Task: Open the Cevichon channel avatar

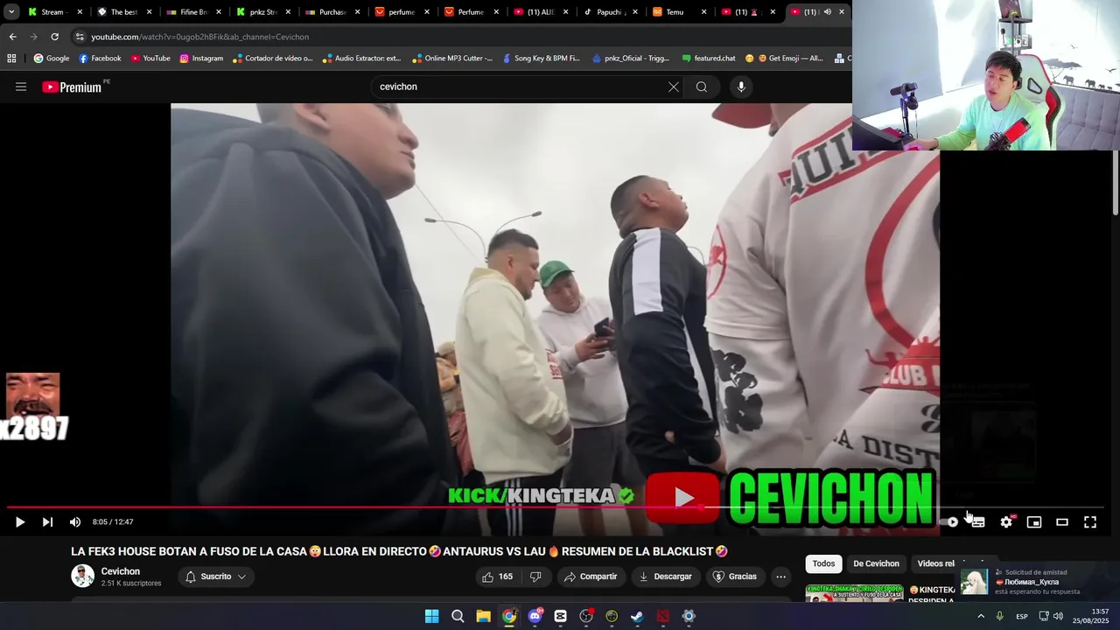Action: (x=82, y=576)
